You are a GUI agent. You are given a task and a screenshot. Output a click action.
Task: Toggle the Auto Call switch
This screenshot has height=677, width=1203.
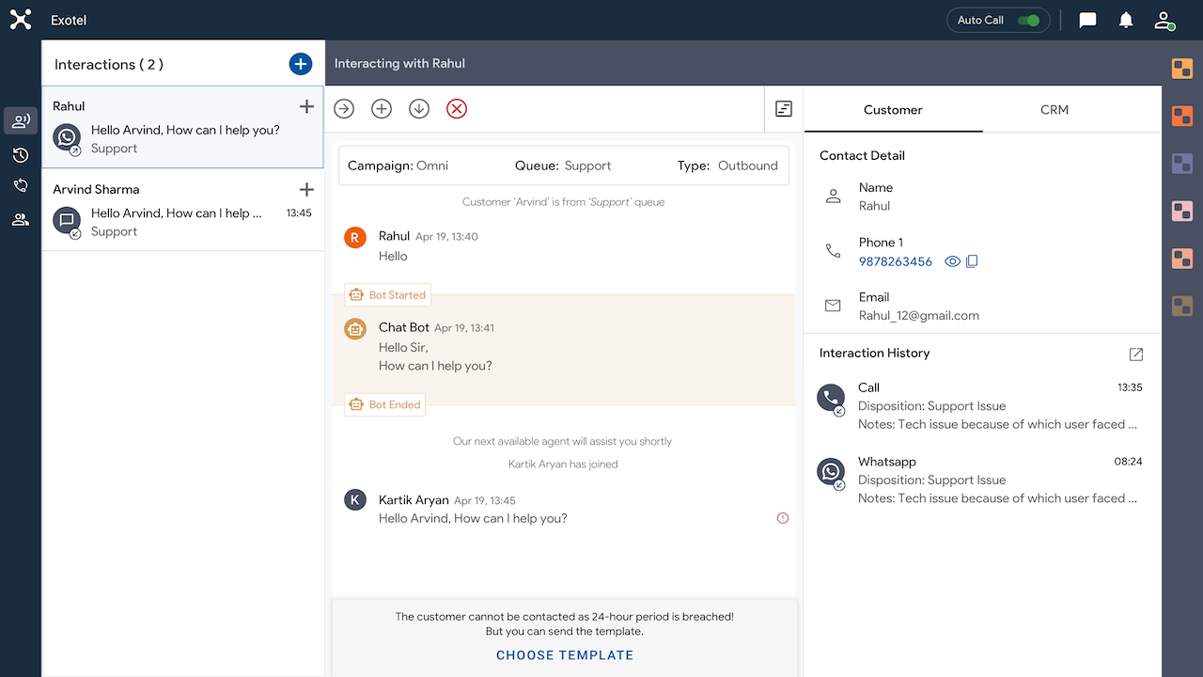[1028, 20]
